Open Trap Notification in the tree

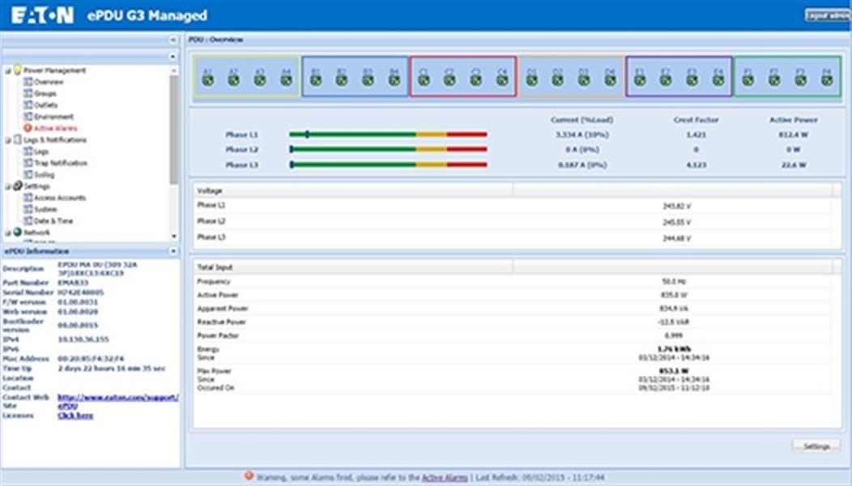60,163
